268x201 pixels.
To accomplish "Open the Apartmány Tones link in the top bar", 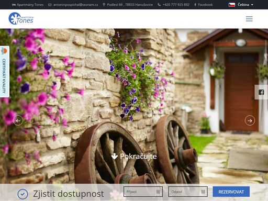I will [28, 5].
